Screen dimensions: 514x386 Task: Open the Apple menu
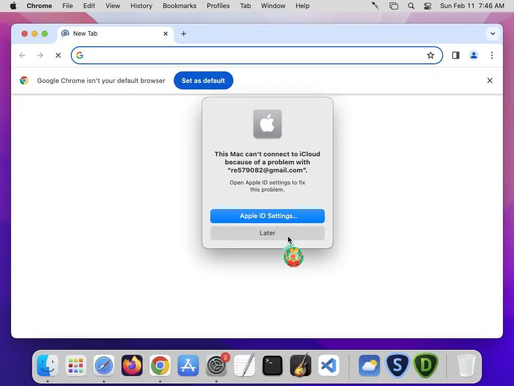point(13,6)
